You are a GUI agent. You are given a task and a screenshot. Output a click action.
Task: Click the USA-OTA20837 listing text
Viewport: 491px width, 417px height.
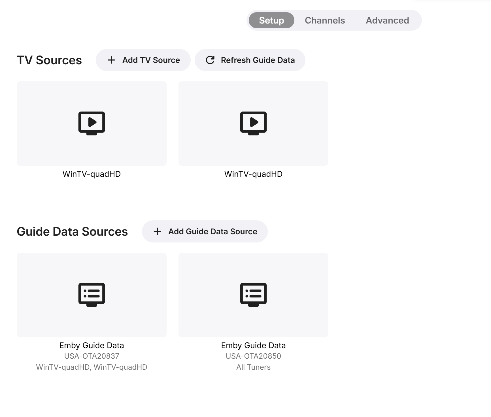pyautogui.click(x=92, y=356)
